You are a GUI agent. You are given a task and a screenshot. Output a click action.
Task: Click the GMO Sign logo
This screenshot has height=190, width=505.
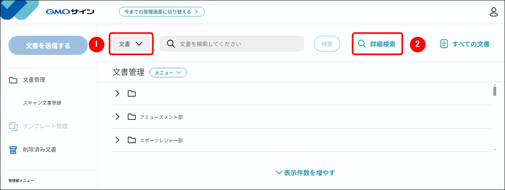(x=70, y=12)
